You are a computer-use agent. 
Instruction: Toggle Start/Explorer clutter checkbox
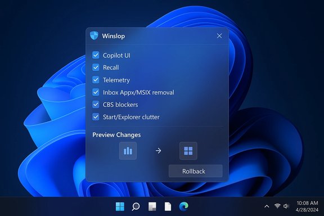tap(96, 117)
